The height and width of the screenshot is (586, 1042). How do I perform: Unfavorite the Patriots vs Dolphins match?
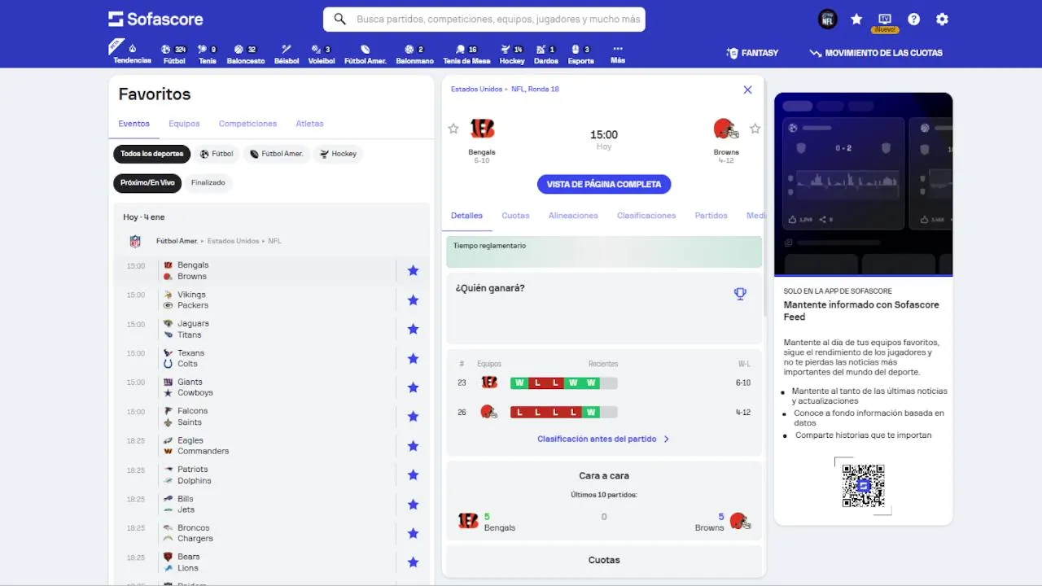(x=413, y=475)
